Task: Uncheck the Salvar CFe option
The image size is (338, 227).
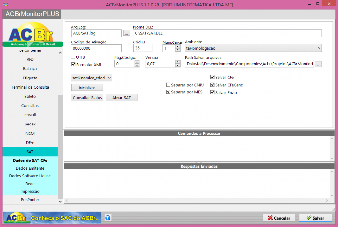Action: (213, 77)
